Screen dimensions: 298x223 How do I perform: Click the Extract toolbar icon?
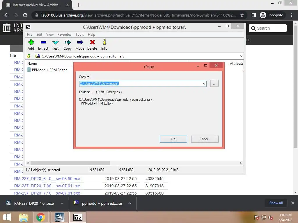click(x=43, y=45)
